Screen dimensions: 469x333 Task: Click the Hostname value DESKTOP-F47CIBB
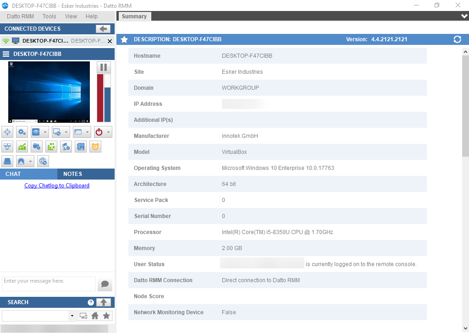tap(247, 56)
